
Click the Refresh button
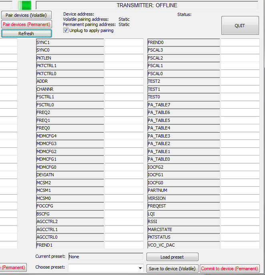click(26, 33)
